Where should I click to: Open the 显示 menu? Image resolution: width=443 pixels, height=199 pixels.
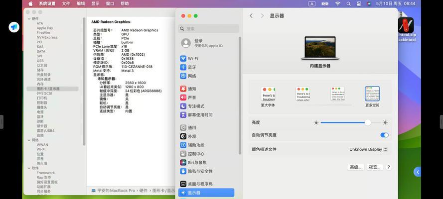(95, 3)
